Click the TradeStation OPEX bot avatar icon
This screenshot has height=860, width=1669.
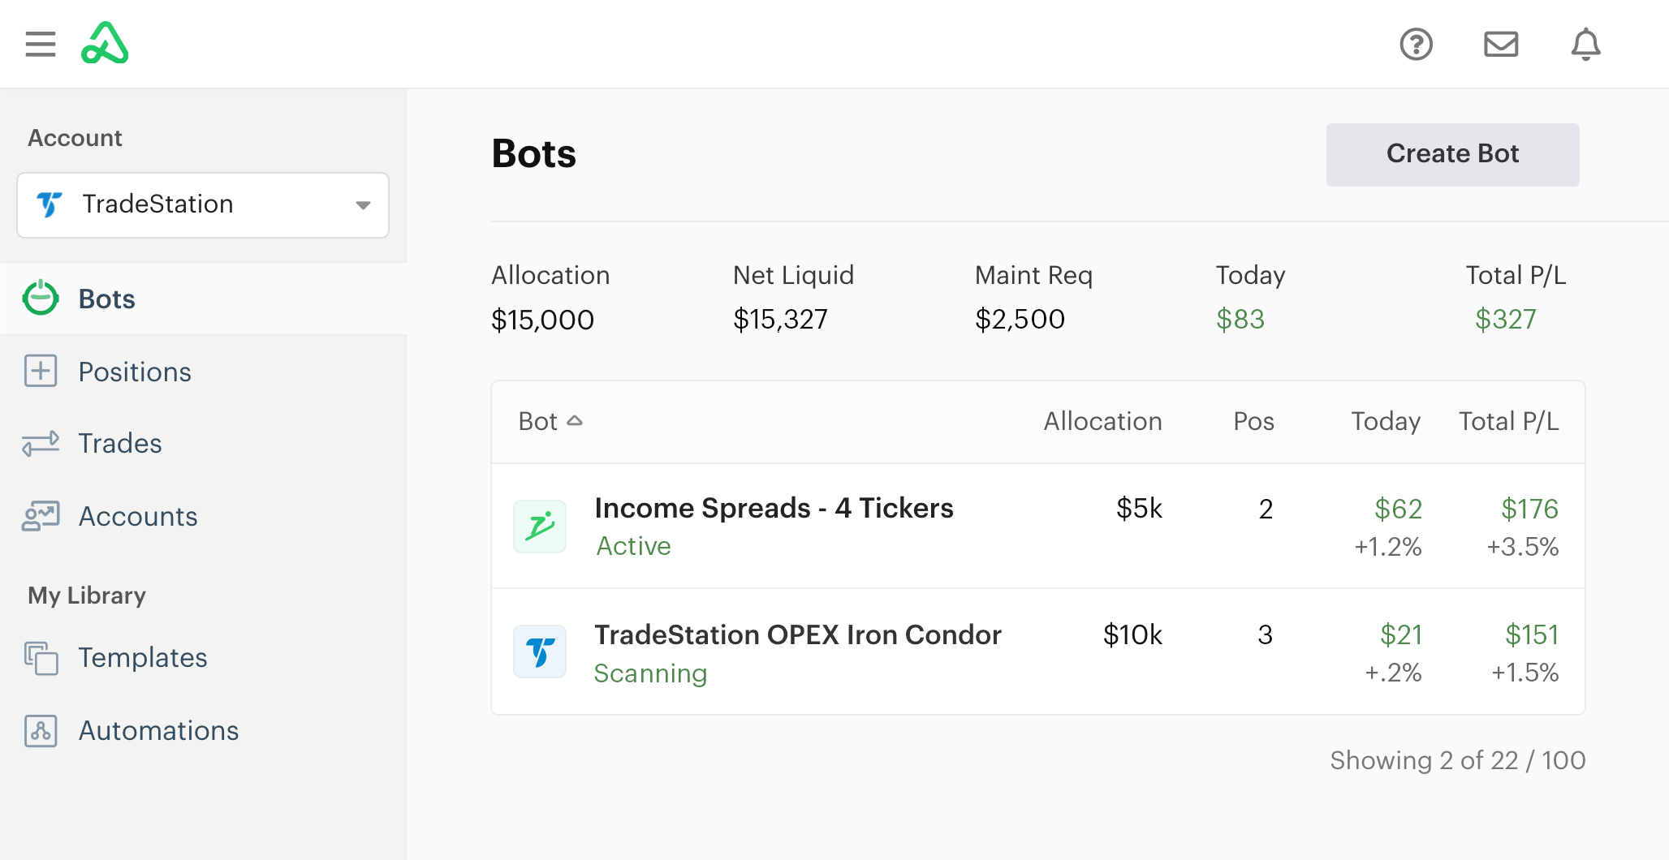click(x=540, y=651)
